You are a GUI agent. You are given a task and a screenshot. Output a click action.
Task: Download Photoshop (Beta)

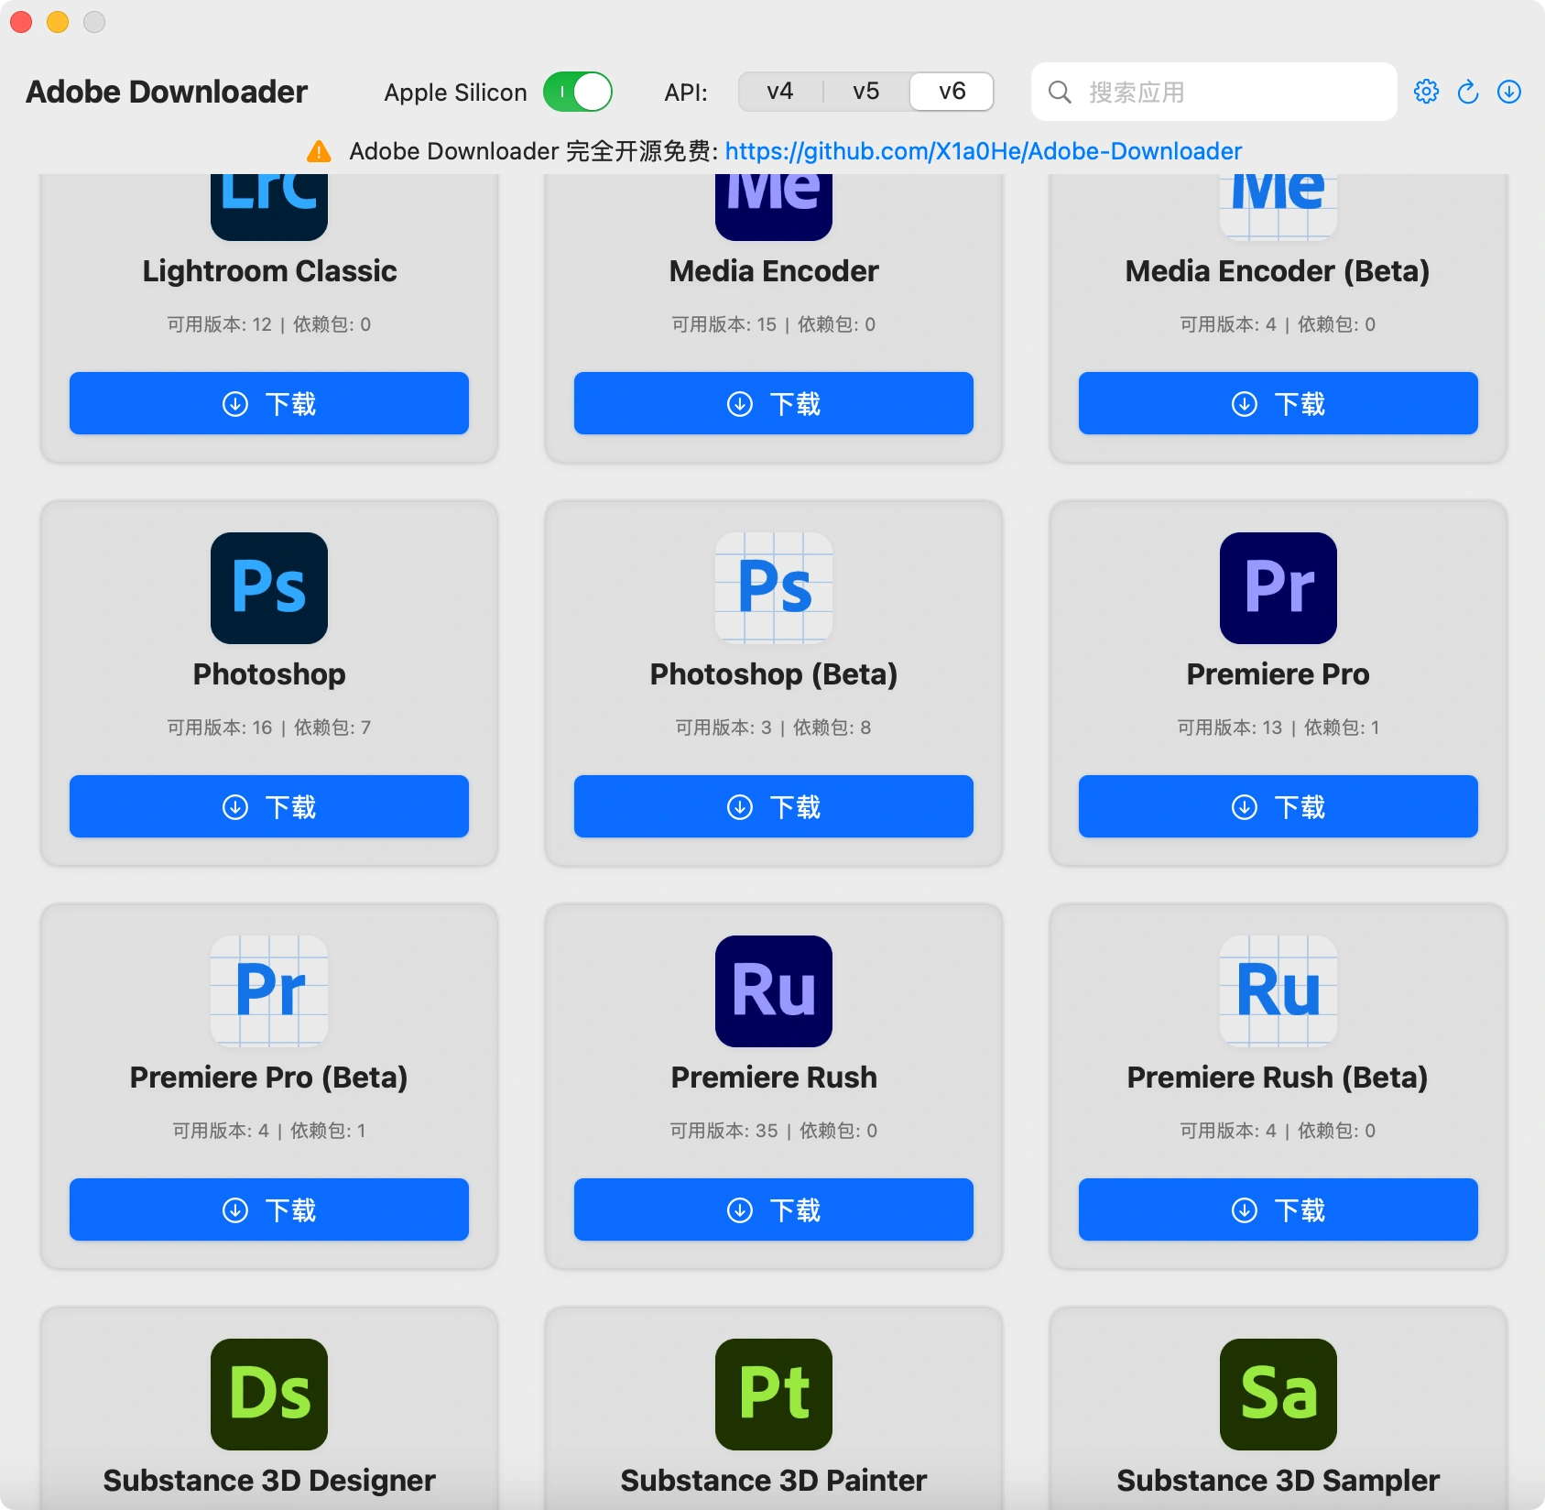[774, 806]
